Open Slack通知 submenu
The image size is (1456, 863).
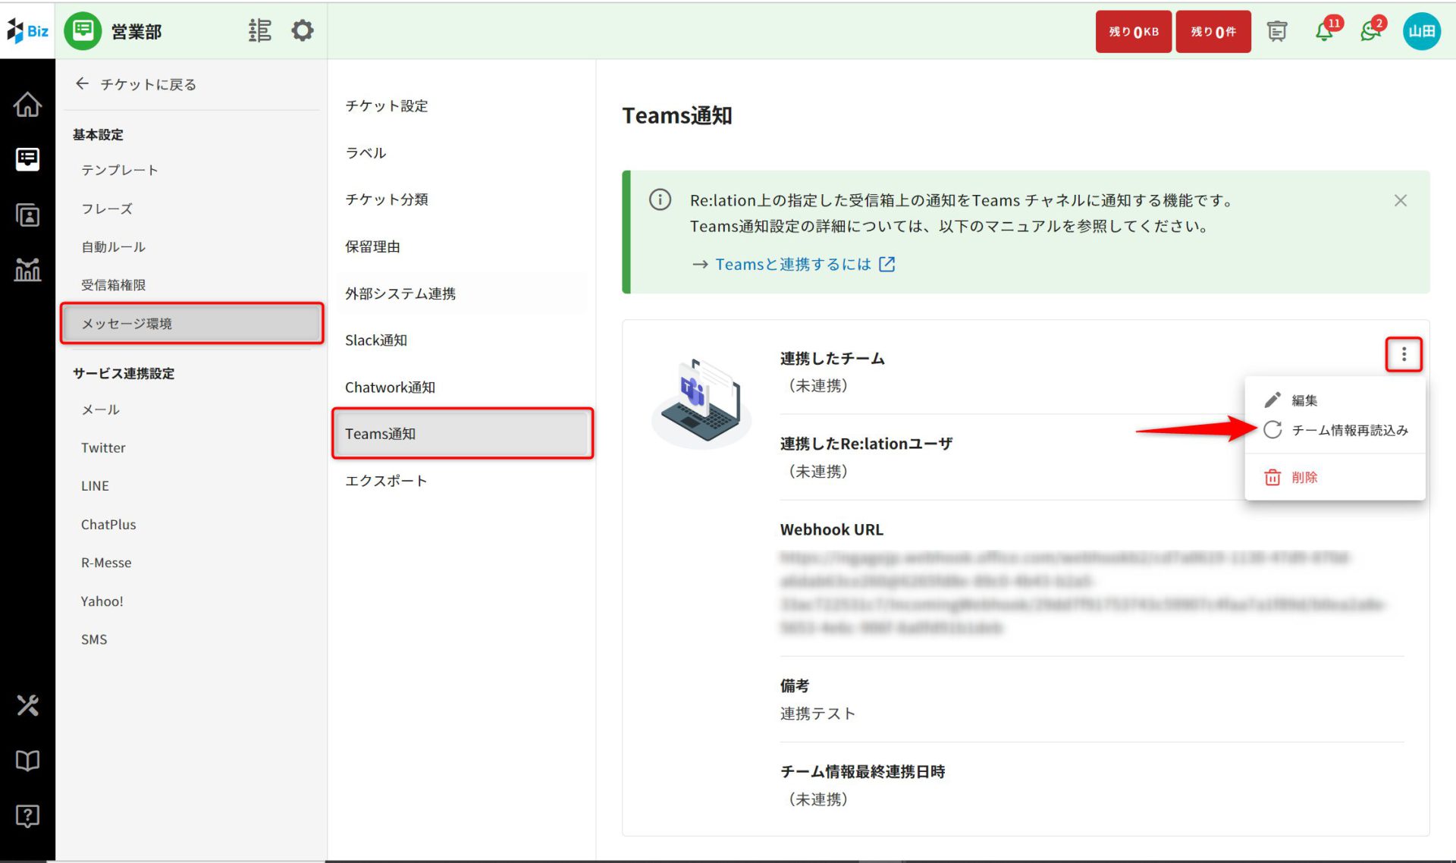375,340
